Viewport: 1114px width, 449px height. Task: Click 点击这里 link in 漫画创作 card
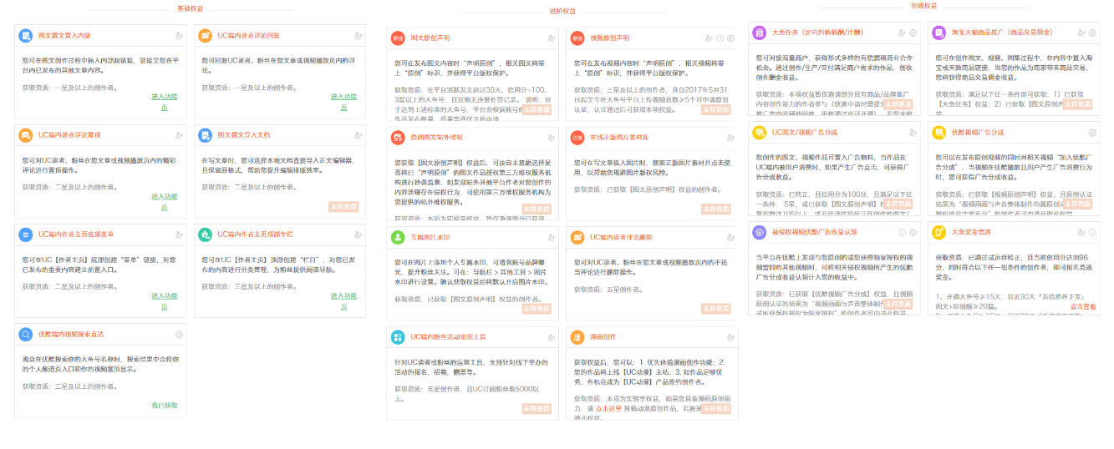pyautogui.click(x=608, y=408)
